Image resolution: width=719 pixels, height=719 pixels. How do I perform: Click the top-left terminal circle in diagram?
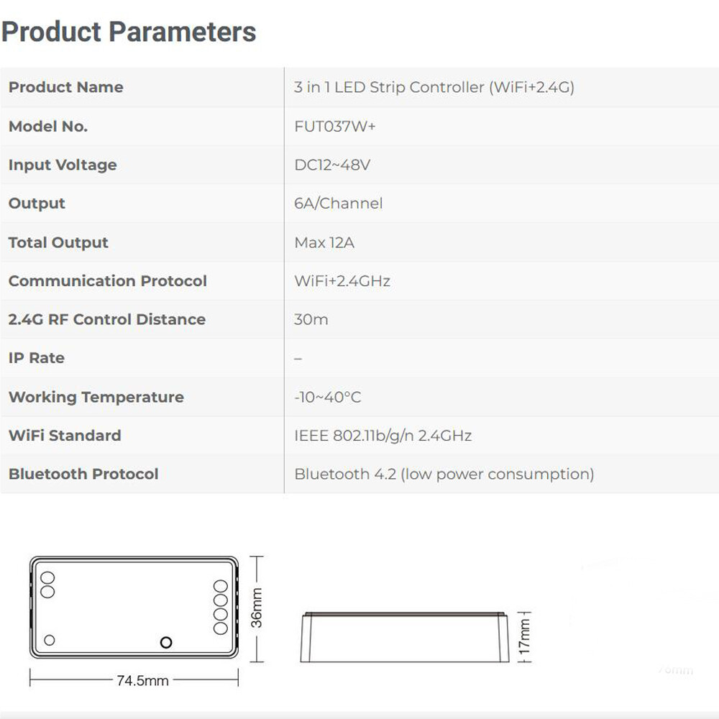tap(47, 578)
